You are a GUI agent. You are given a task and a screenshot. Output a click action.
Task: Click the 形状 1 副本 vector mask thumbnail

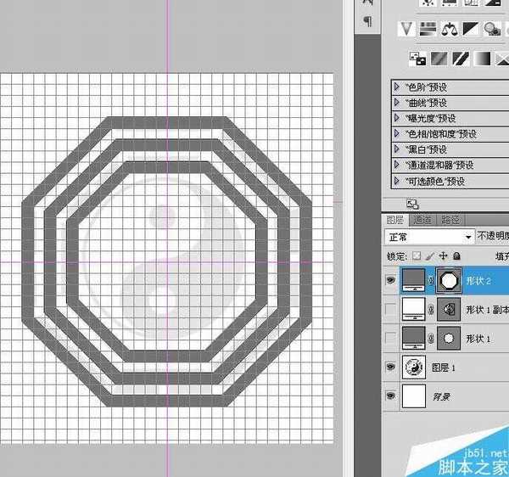click(x=449, y=309)
